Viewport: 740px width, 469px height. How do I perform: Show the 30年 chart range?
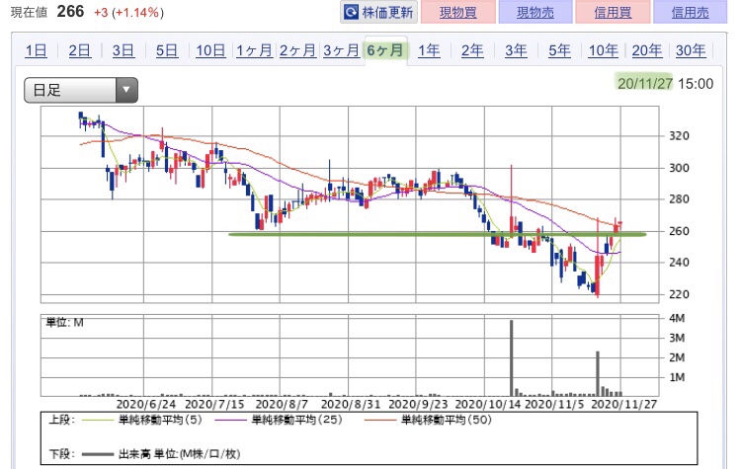point(691,50)
